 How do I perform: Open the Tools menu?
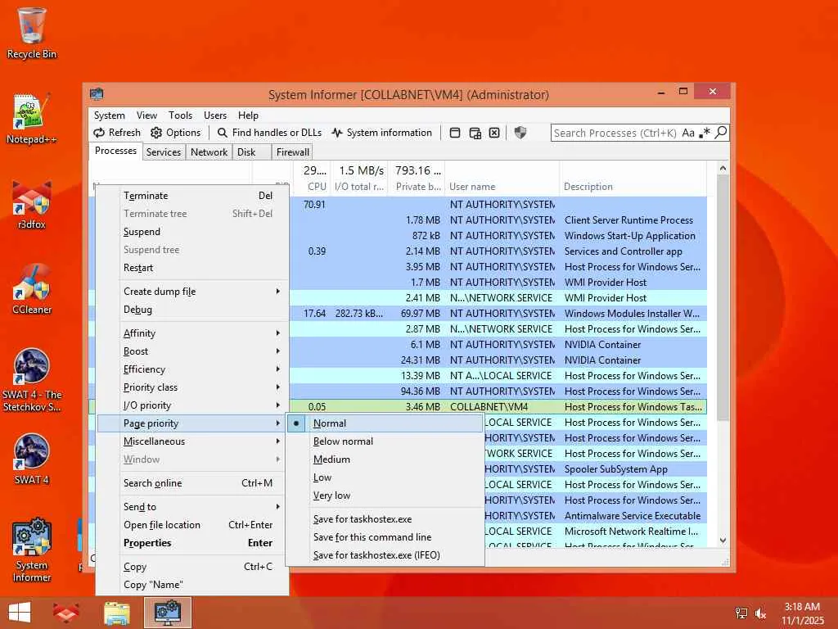click(x=180, y=115)
